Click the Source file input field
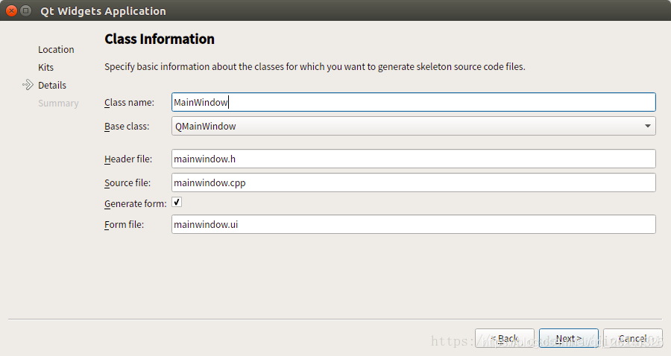Image resolution: width=671 pixels, height=356 pixels. pos(413,182)
